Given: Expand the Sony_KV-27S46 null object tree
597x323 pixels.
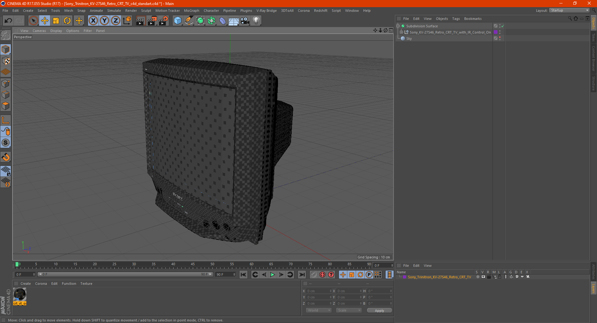Looking at the screenshot, I should tap(401, 32).
